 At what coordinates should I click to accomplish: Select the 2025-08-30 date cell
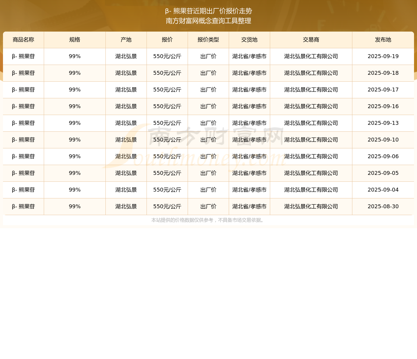tap(383, 206)
